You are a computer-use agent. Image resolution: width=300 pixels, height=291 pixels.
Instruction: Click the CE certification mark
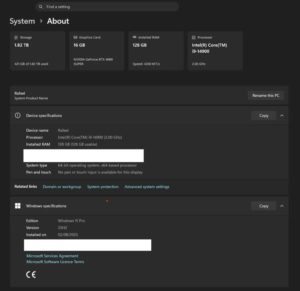[31, 274]
